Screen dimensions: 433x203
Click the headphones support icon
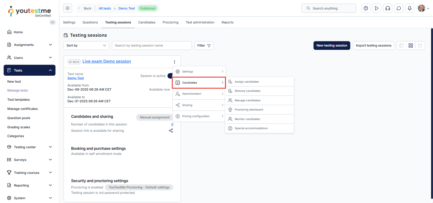click(x=387, y=8)
